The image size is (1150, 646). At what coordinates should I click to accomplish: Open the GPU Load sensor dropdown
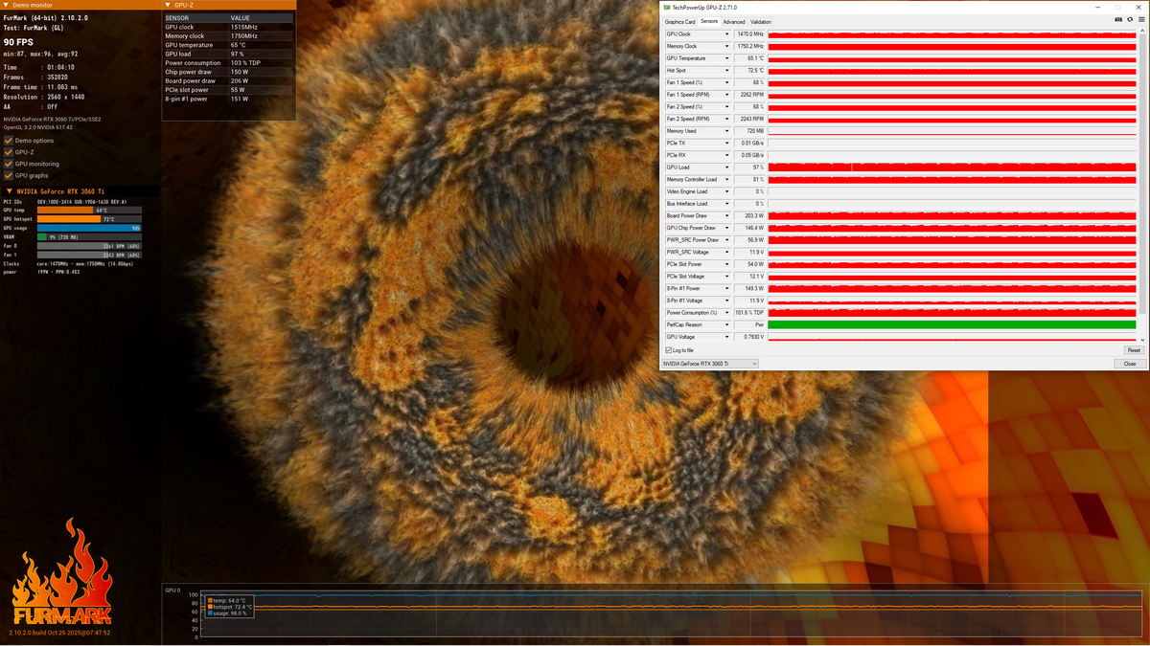(727, 167)
